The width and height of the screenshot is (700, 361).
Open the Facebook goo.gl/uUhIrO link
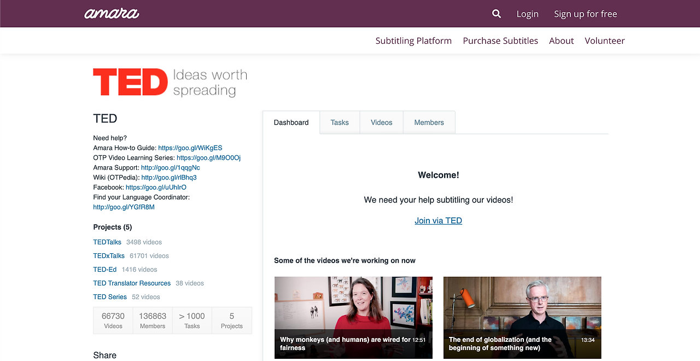click(x=156, y=187)
